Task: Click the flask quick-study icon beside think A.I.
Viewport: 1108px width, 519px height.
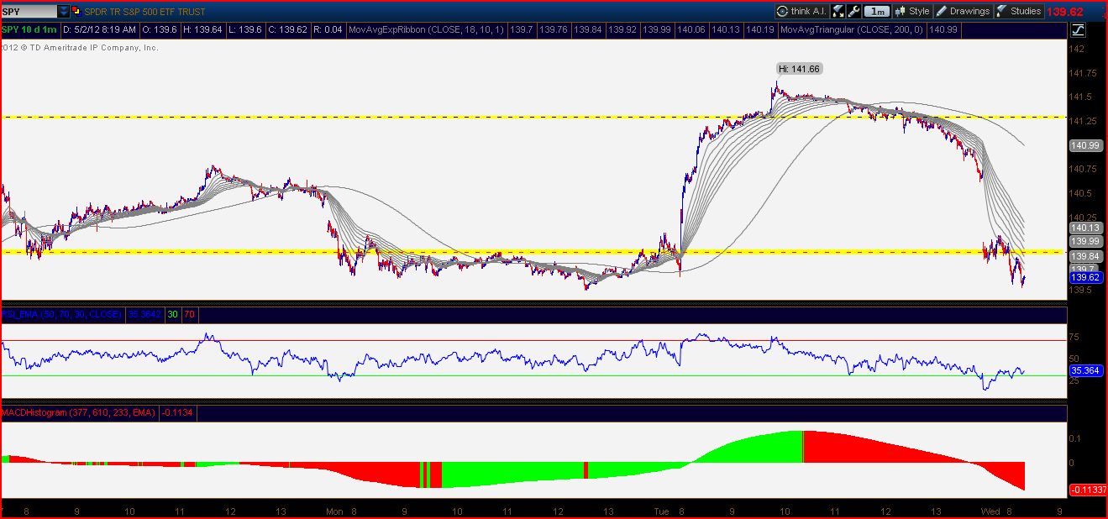Action: pyautogui.click(x=838, y=11)
